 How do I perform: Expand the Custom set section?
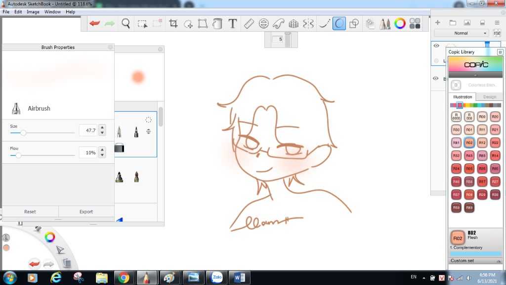click(475, 260)
